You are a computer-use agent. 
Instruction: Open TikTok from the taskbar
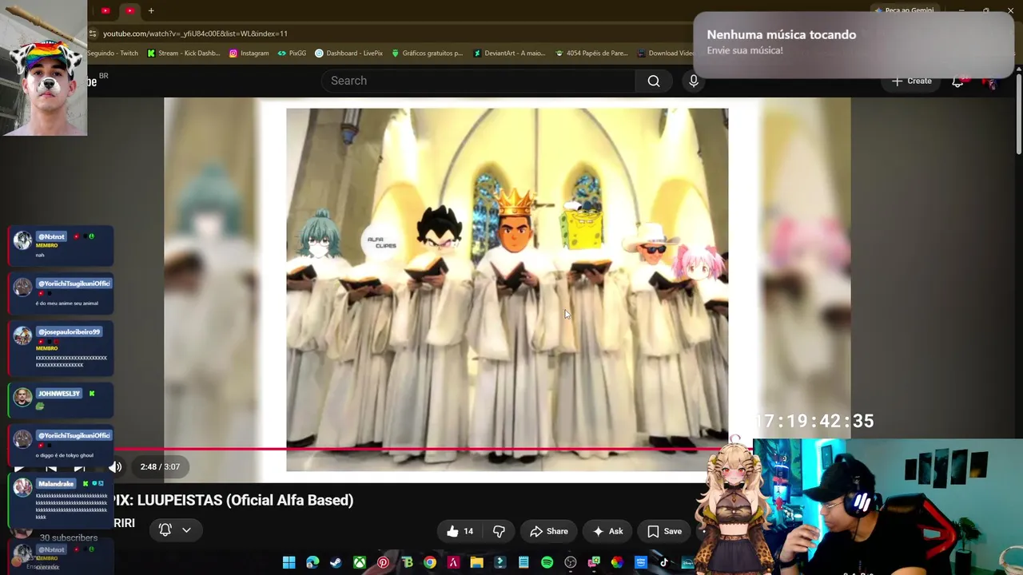(664, 562)
